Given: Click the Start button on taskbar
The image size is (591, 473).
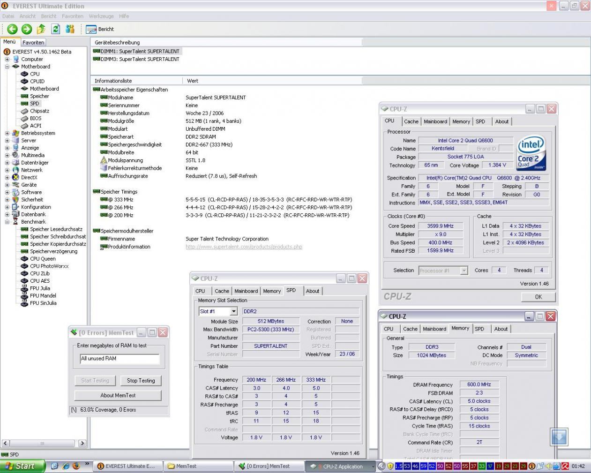Looking at the screenshot, I should pos(22,466).
